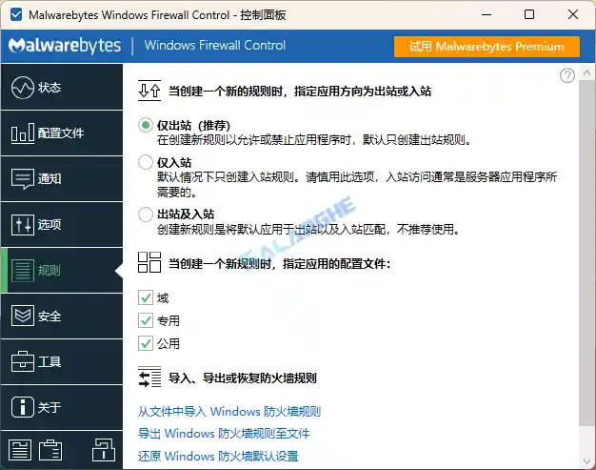Screen dimensions: 596x470
Task: Click the scrollbar up arrow
Action: coord(586,72)
